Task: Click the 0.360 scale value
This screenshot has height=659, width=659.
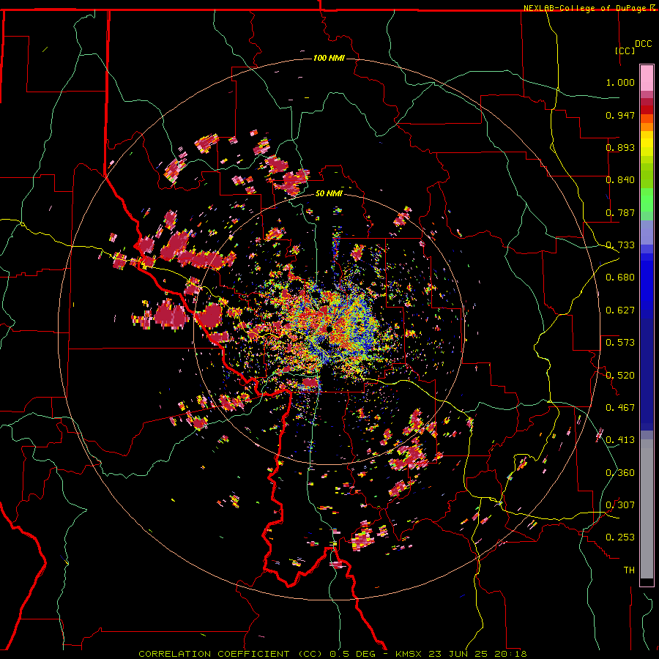Action: 620,473
